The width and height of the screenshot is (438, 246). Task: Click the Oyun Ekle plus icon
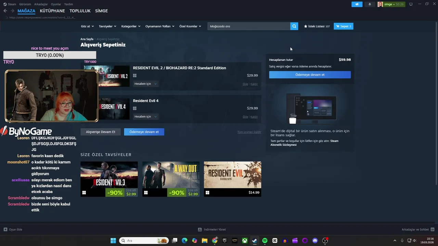[x=5, y=230]
